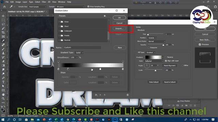Open the Fill Type dropdown

point(151,53)
